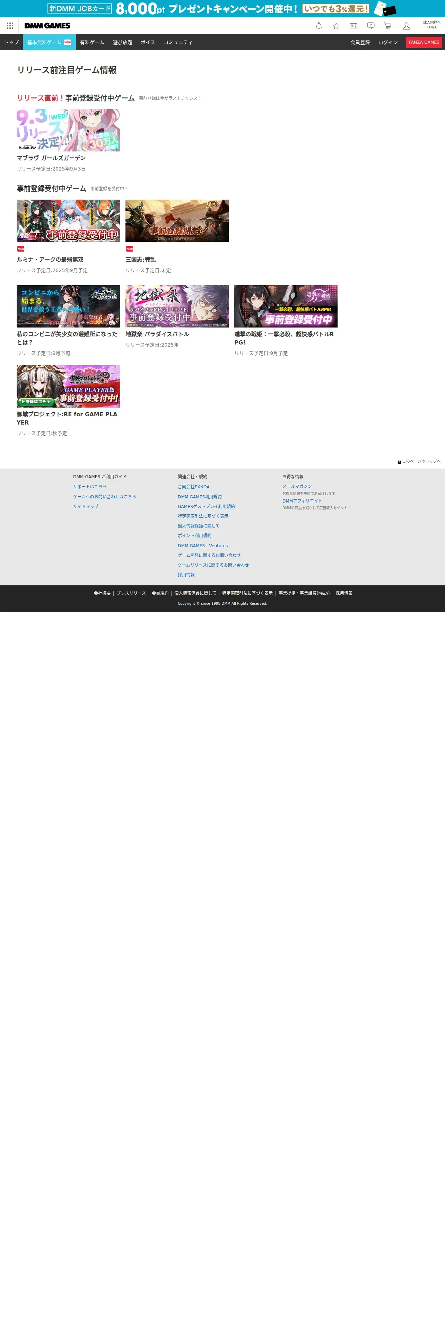This screenshot has height=1335, width=445.
Task: Click 私のコンビニが美少女の避難所になったとは？ title
Action: (x=68, y=338)
